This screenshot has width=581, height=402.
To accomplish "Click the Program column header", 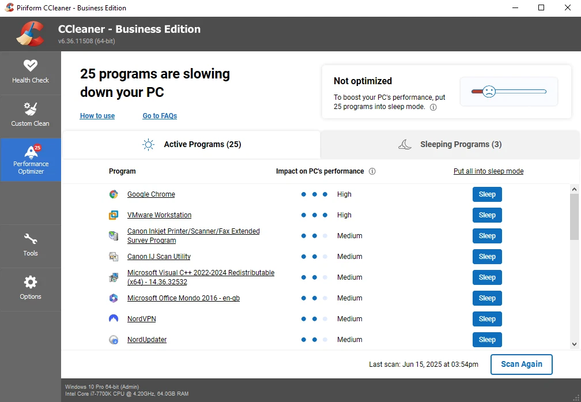I will click(122, 171).
